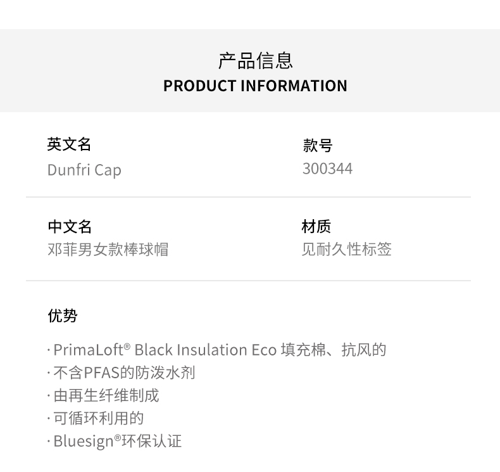Click the divider line below Dunfri Cap
The image size is (500, 472).
248,197
